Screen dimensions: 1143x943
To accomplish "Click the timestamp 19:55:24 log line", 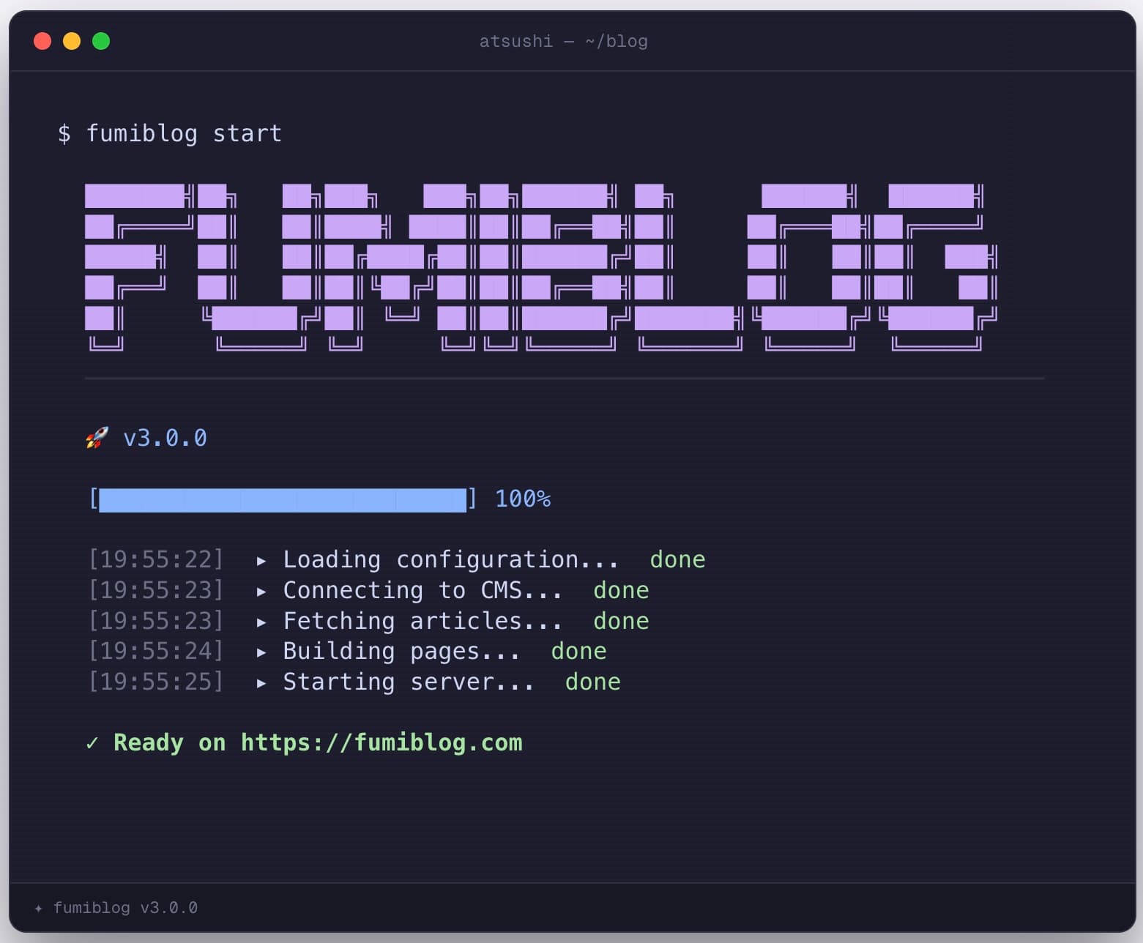I will 156,651.
